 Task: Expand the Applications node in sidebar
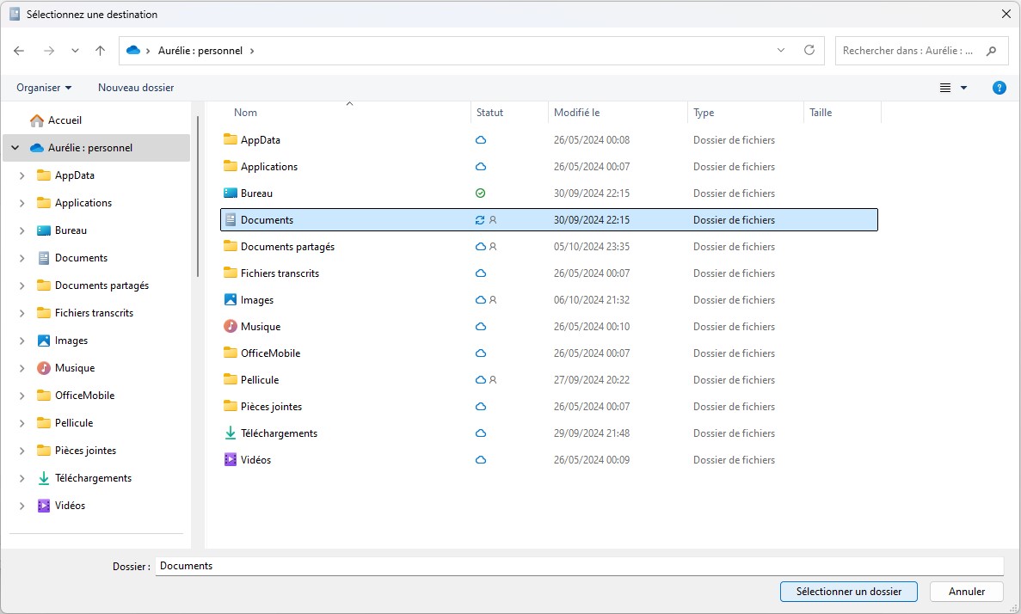[x=22, y=203]
